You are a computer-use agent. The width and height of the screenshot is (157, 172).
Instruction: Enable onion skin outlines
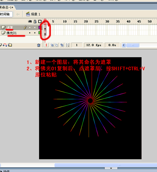click(x=57, y=45)
